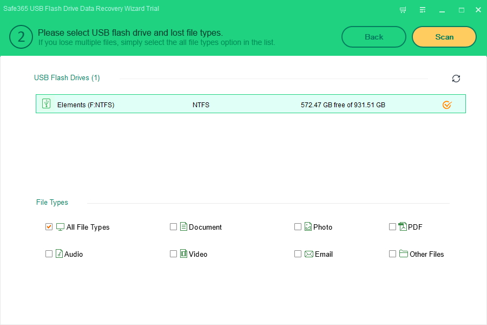The image size is (487, 325).
Task: Click the Other Files folder icon
Action: [x=404, y=253]
